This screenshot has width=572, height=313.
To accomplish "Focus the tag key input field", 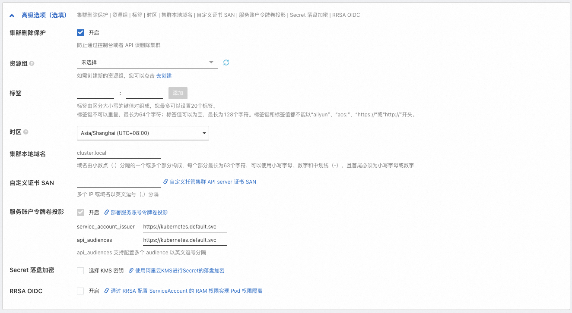I will tap(95, 93).
